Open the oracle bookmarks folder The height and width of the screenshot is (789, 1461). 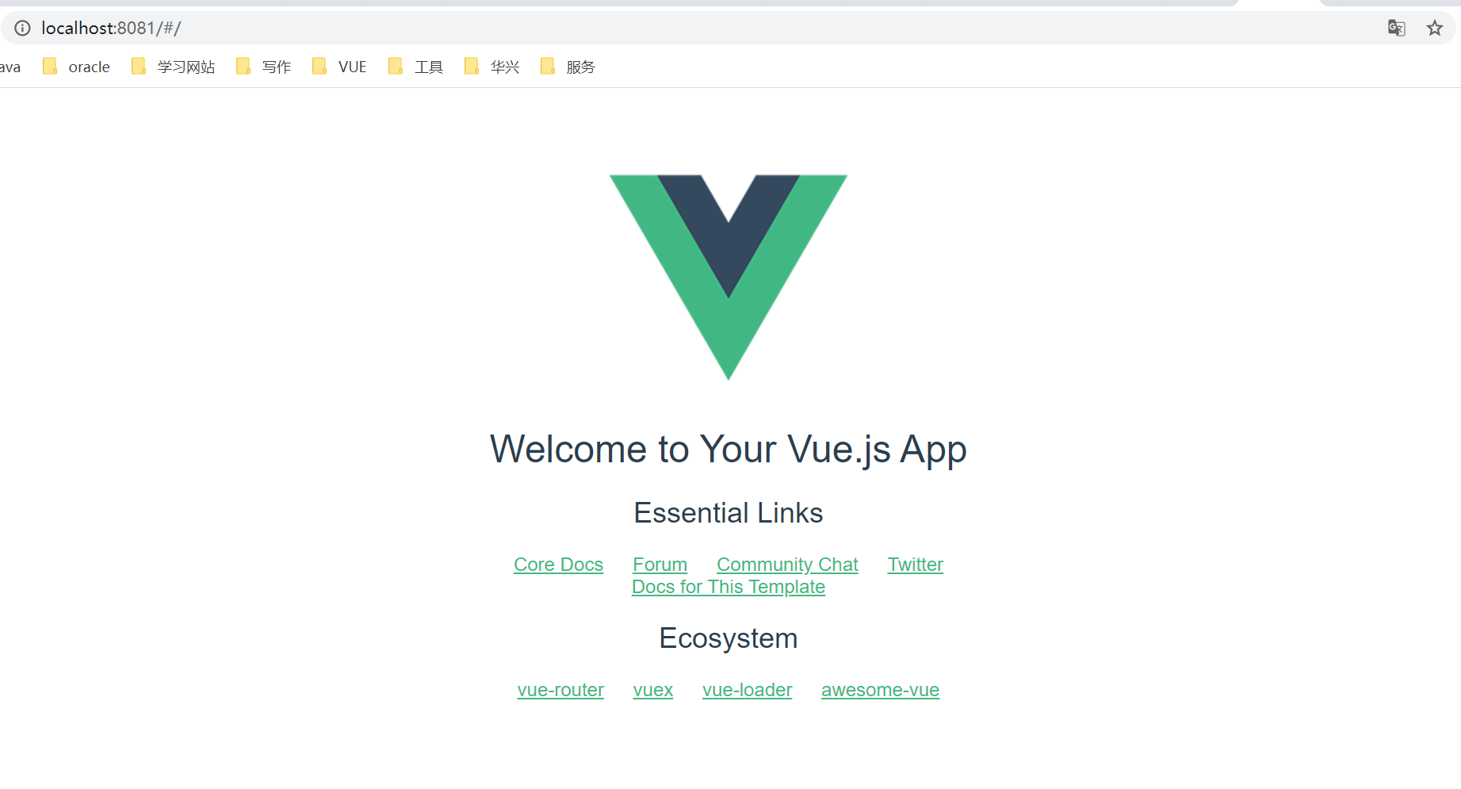point(76,67)
